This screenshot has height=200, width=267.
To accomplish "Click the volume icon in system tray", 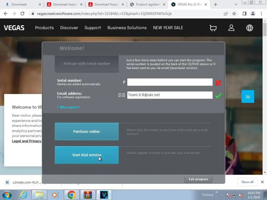I will (x=241, y=195).
